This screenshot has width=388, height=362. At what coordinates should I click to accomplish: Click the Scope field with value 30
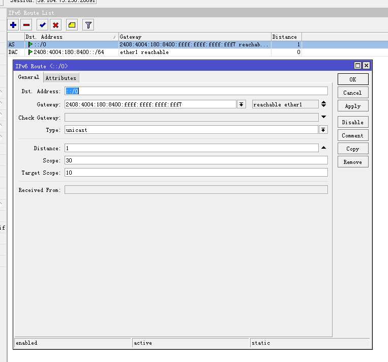coord(196,160)
